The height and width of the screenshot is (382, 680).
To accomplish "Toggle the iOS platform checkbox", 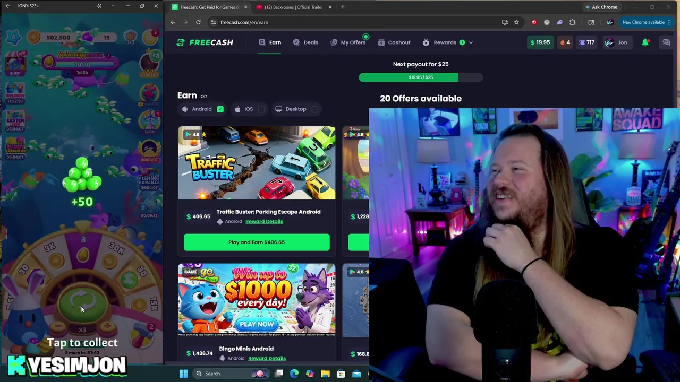I will tap(261, 109).
